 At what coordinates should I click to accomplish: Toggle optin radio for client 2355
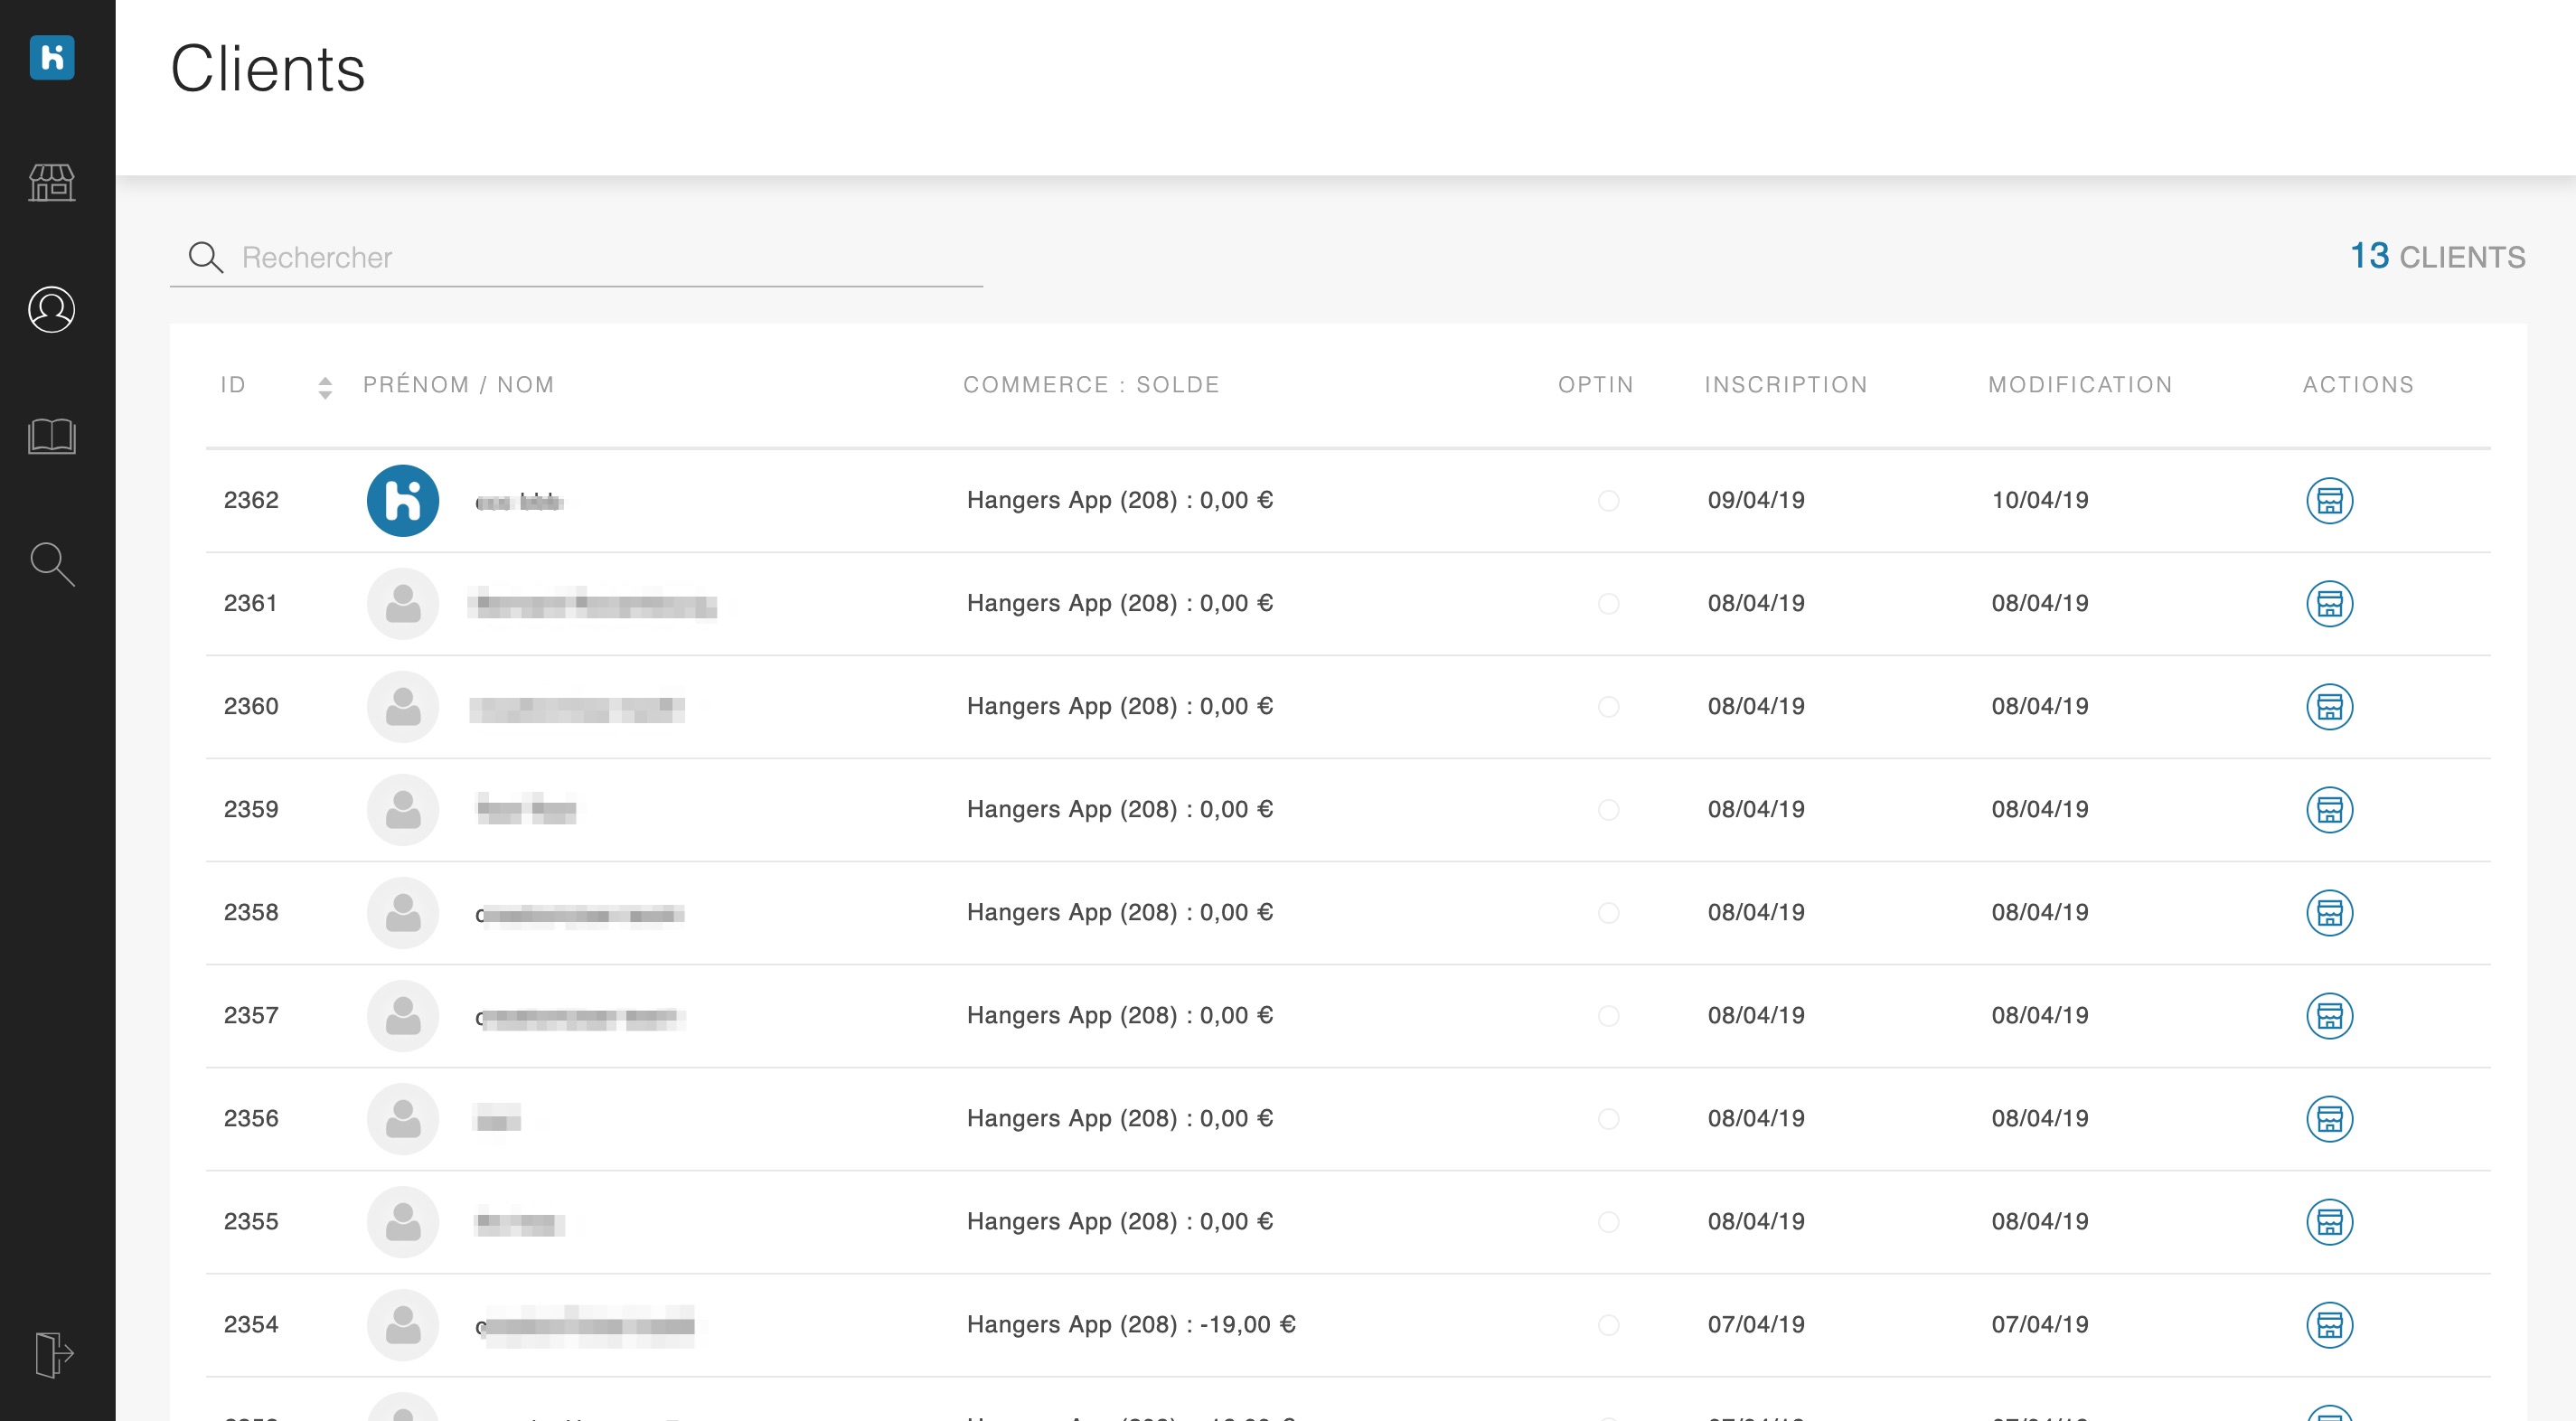tap(1608, 1221)
